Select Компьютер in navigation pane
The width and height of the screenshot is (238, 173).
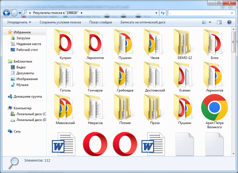pos(20,108)
